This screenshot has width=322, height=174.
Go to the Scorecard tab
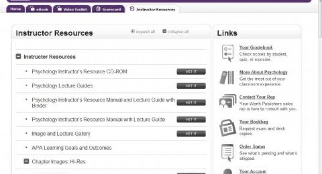point(108,9)
